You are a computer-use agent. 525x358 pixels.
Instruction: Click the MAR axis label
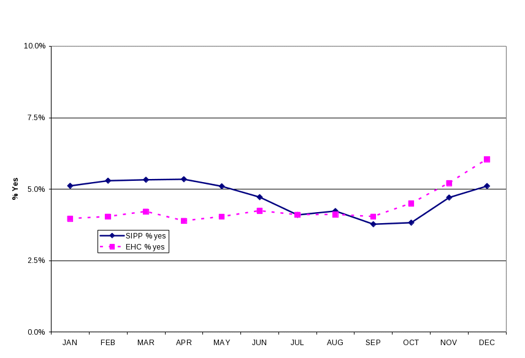click(x=145, y=343)
